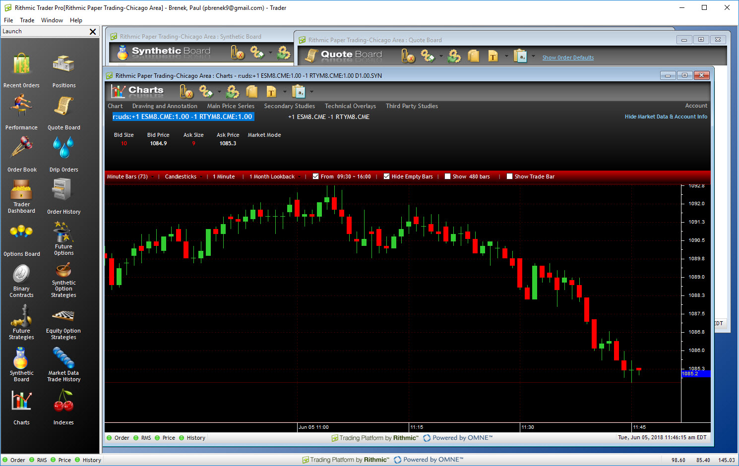Open the Secondary Studies menu
Viewport: 739px width, 466px height.
[290, 106]
